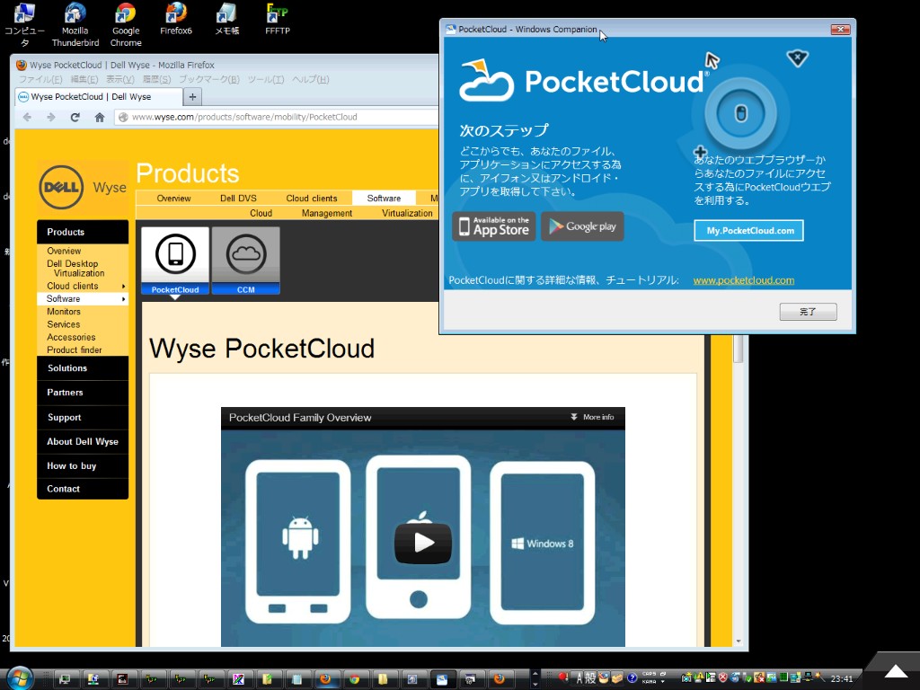The height and width of the screenshot is (690, 920).
Task: Open Overview in the Products sidebar
Action: [x=64, y=252]
